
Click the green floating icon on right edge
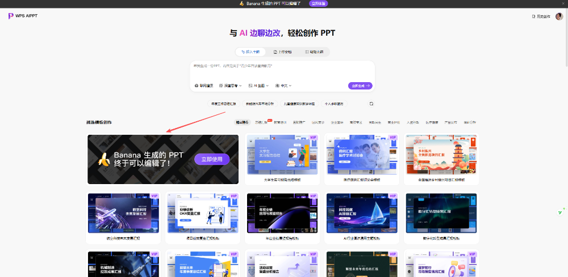tap(560, 212)
